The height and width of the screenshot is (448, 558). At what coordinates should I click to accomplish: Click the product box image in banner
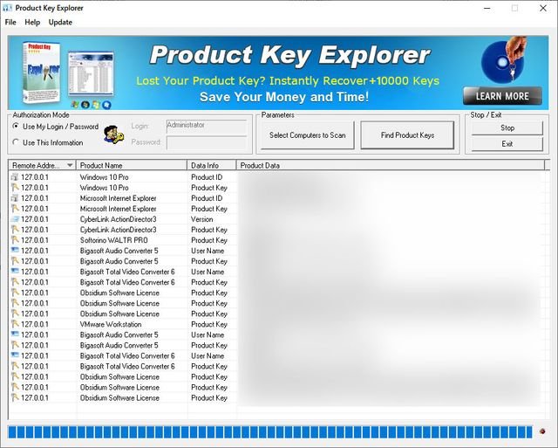pyautogui.click(x=41, y=72)
